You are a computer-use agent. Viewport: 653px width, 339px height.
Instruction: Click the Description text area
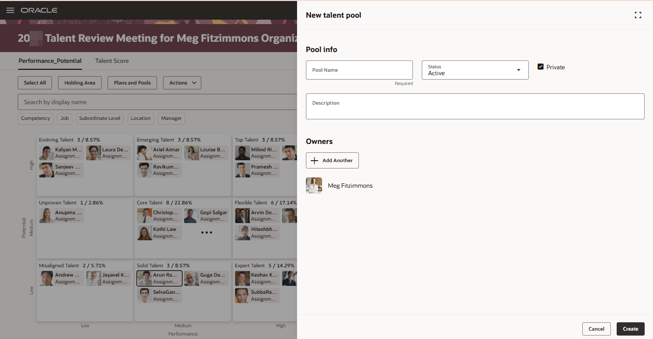click(x=475, y=106)
